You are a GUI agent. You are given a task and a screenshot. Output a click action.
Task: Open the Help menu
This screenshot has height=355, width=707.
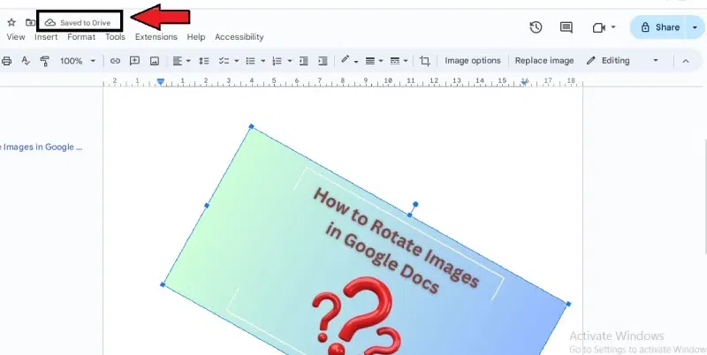[x=196, y=37]
